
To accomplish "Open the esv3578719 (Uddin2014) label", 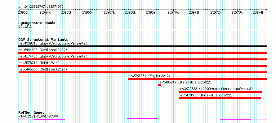I will [x=39, y=63].
